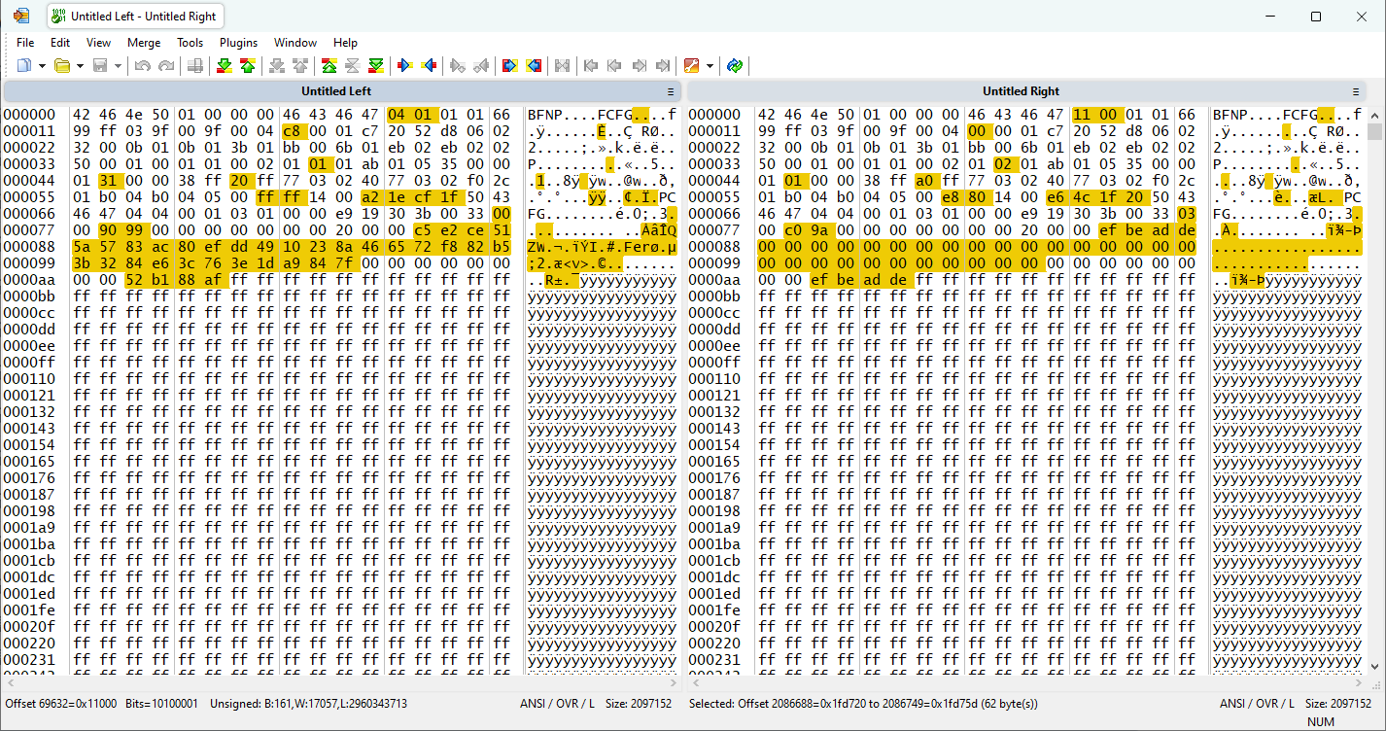Viewport: 1386px width, 731px height.
Task: Click the NUM indicator in status bar
Action: (1321, 721)
